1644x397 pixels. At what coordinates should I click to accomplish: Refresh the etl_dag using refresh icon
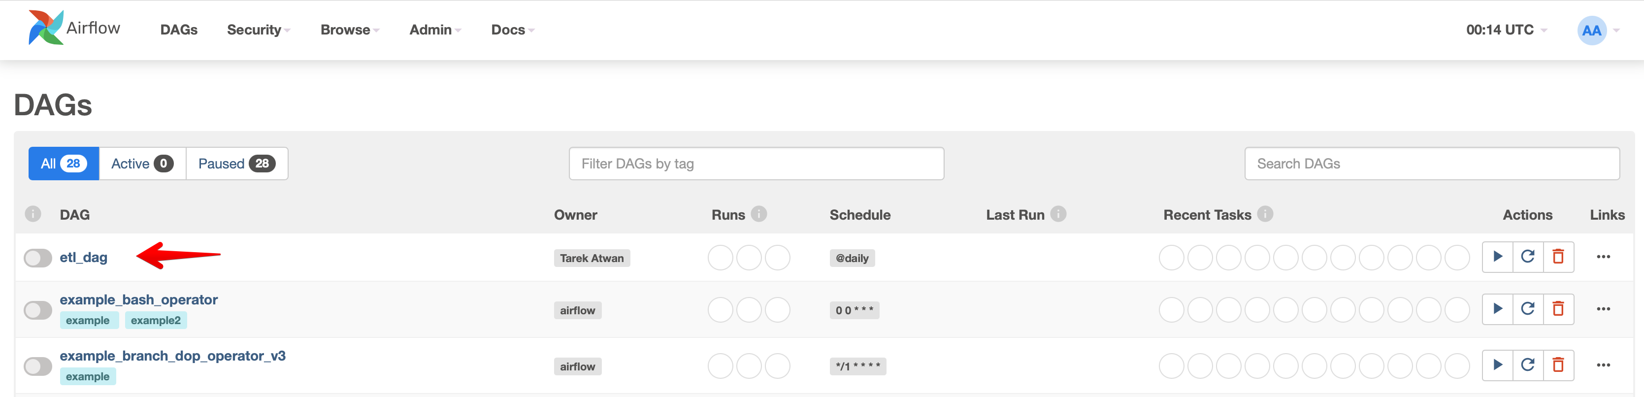[1528, 257]
